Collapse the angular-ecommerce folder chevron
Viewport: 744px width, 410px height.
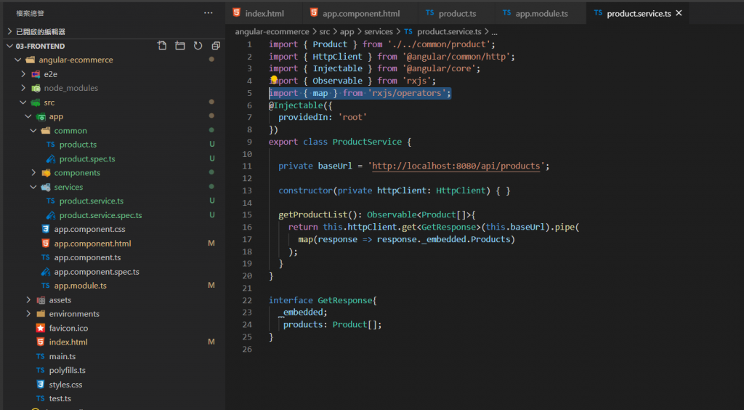(x=18, y=60)
